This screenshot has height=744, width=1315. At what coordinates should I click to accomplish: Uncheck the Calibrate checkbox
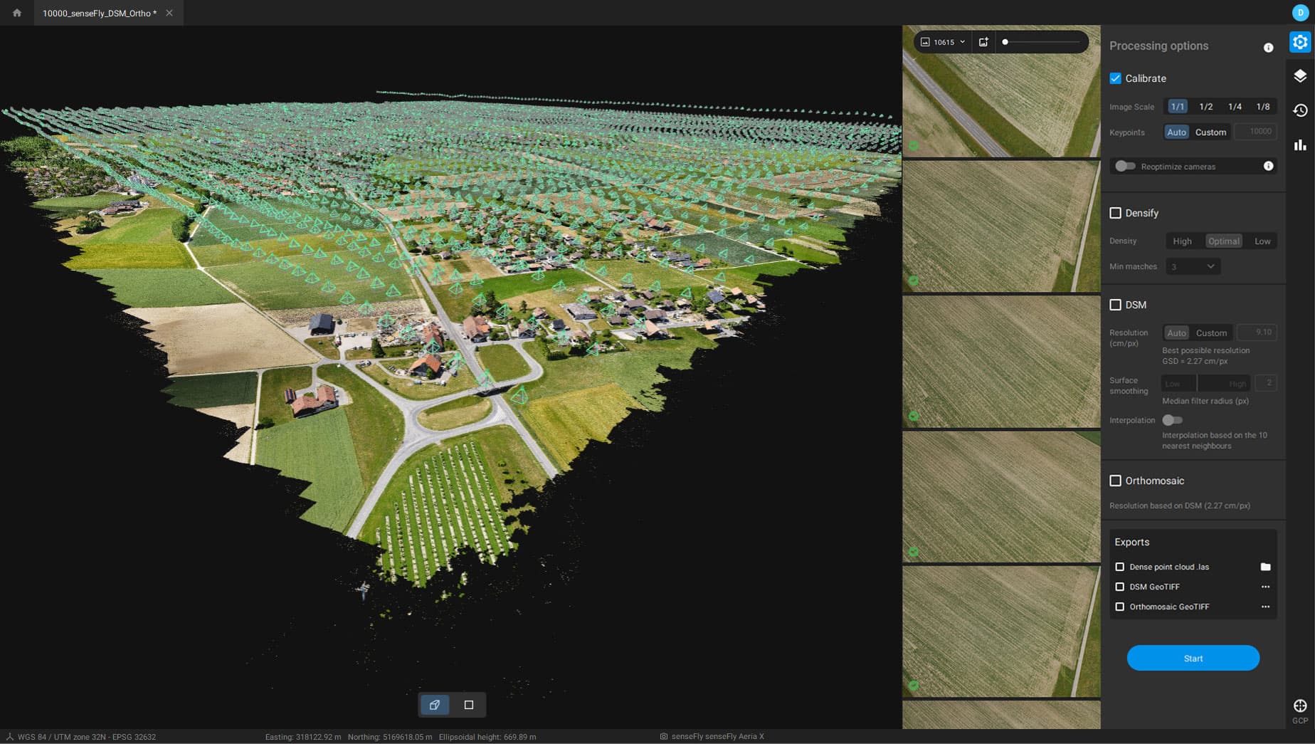pyautogui.click(x=1115, y=78)
